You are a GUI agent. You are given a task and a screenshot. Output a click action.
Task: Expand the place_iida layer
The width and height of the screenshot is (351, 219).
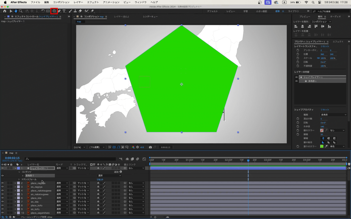pos(15,198)
